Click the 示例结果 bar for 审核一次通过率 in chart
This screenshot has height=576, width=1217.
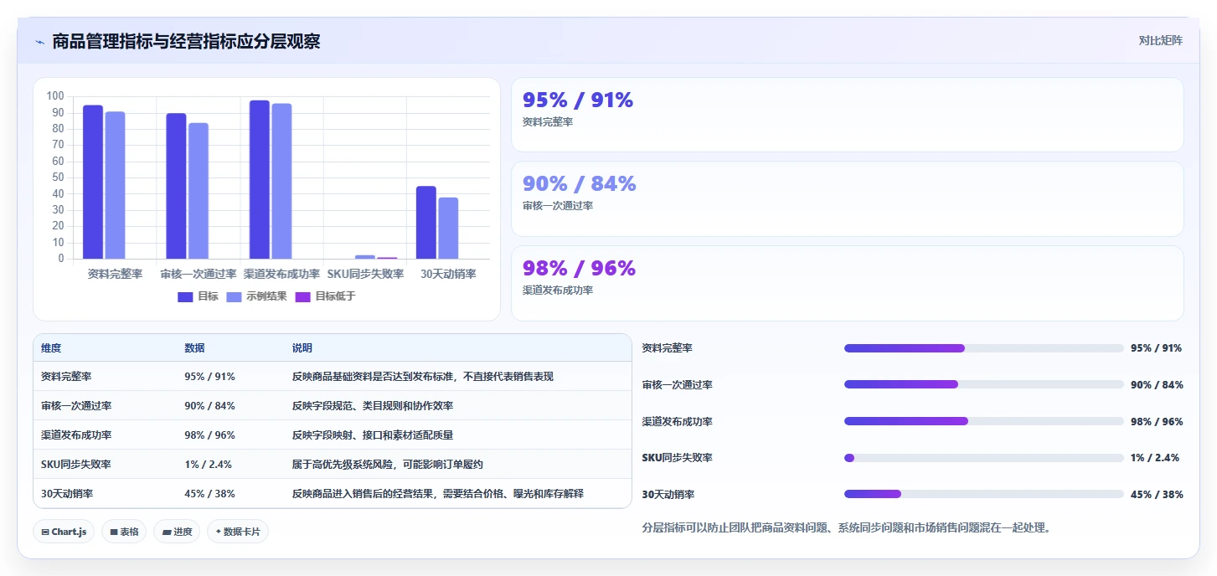[199, 191]
